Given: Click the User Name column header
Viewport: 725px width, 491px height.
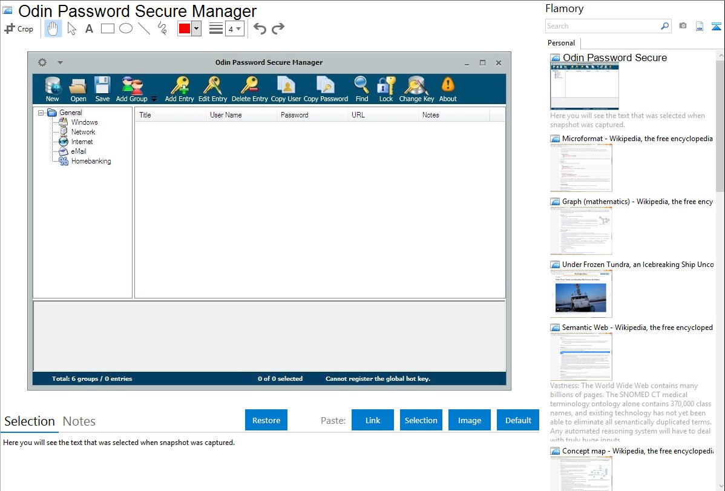Looking at the screenshot, I should [x=241, y=115].
